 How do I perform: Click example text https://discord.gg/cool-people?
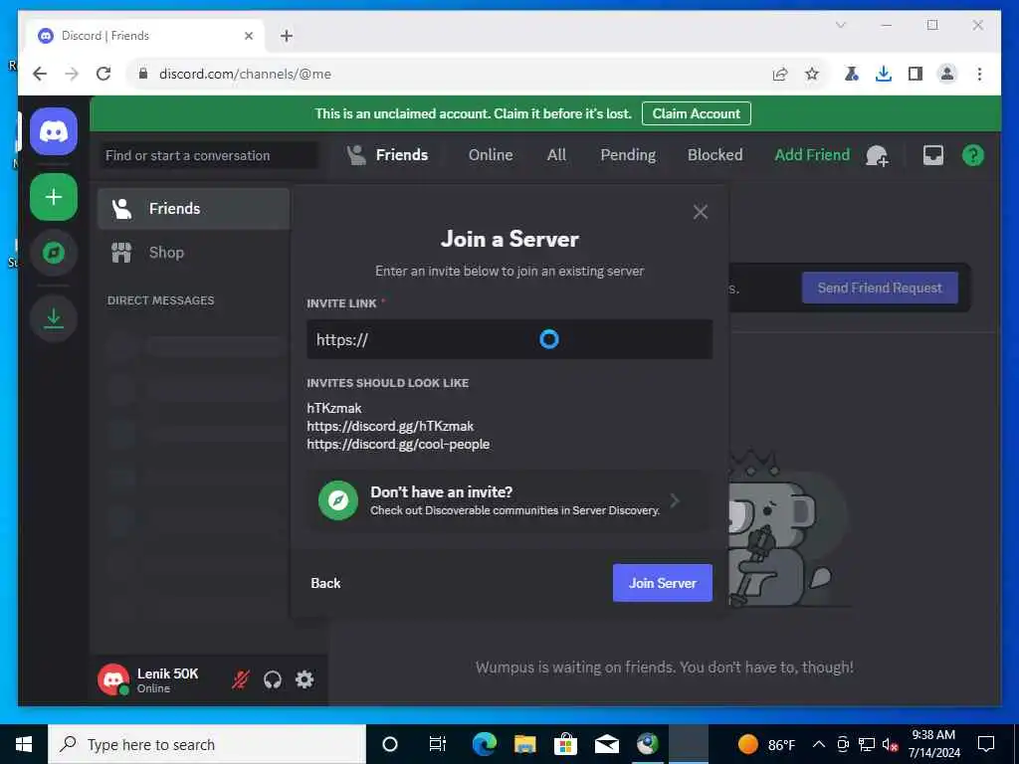tap(398, 445)
